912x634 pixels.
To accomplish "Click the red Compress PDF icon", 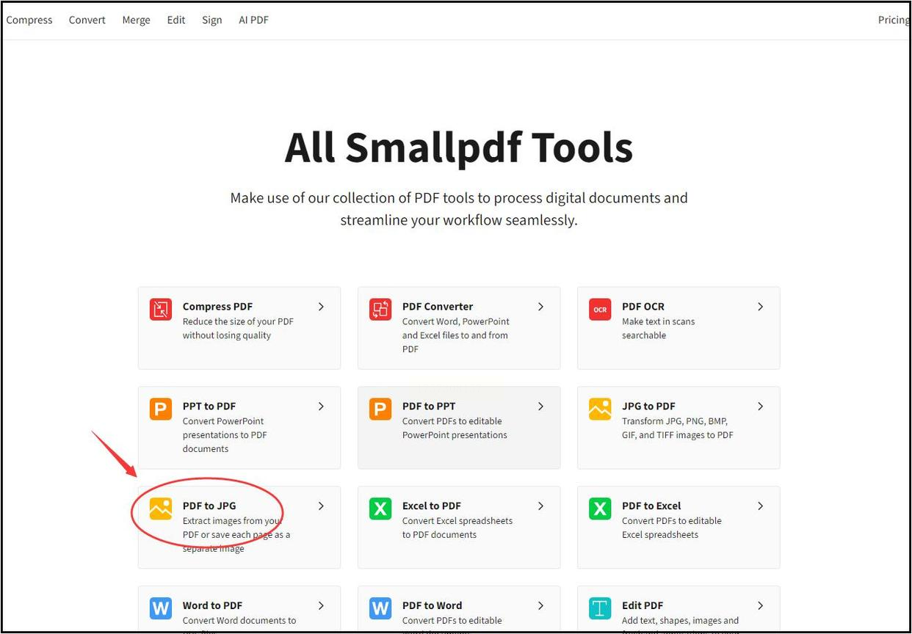I will click(x=161, y=310).
